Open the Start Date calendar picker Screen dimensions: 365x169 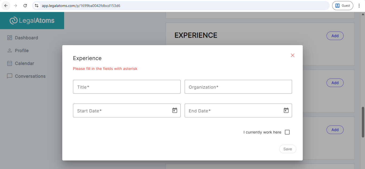click(175, 110)
